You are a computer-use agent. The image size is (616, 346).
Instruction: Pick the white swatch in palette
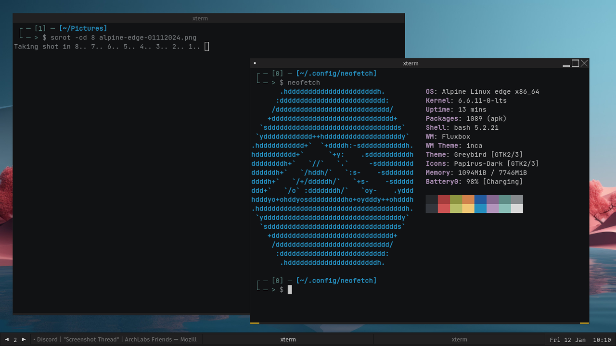[517, 208]
